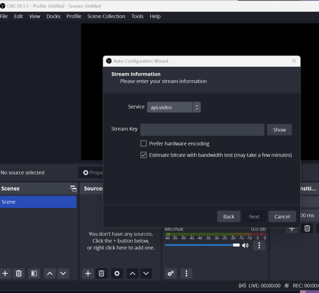
Task: Adjust the Mic/Aux volume slider
Action: point(202,245)
